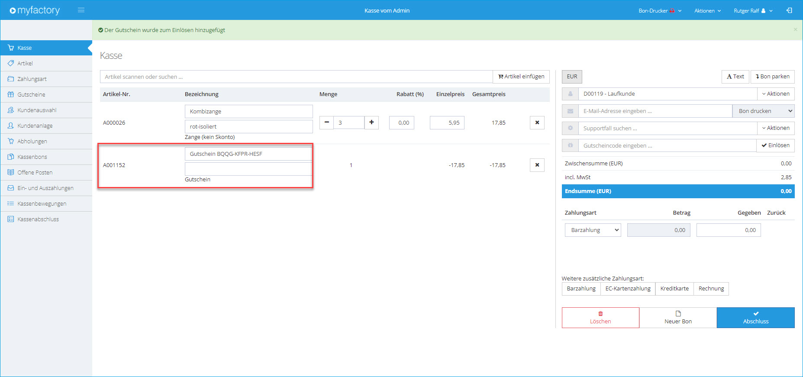
Task: Open Aktionen menu in top bar
Action: (707, 10)
